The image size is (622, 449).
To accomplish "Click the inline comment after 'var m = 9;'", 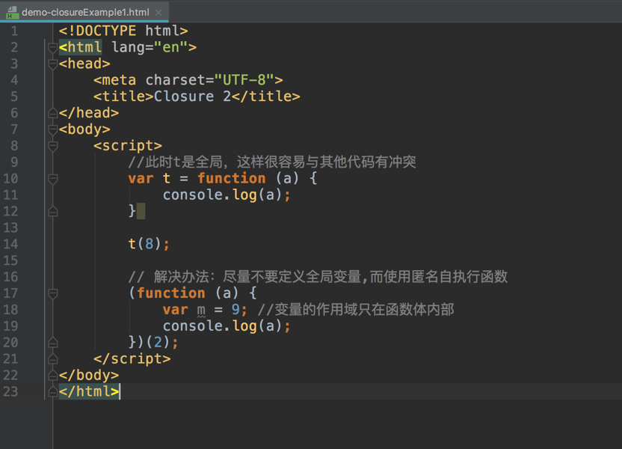I will tap(356, 310).
